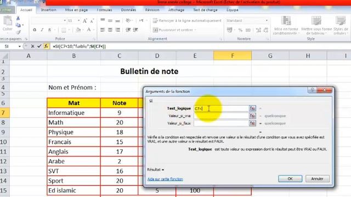
Task: Click the Coller (paste) icon
Action: [x=7, y=21]
